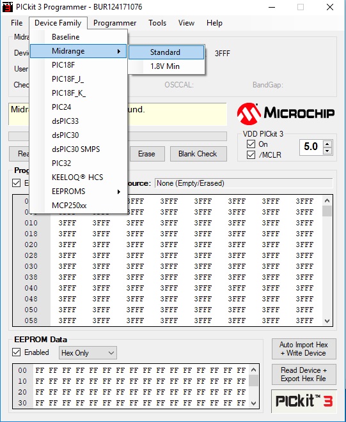Click the Erase button
This screenshot has width=346, height=422.
tap(147, 154)
